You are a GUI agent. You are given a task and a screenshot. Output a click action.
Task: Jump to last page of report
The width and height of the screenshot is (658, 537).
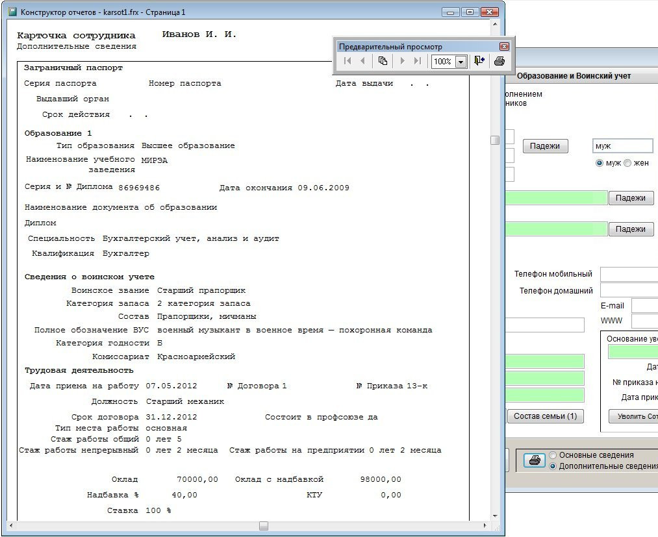(417, 61)
